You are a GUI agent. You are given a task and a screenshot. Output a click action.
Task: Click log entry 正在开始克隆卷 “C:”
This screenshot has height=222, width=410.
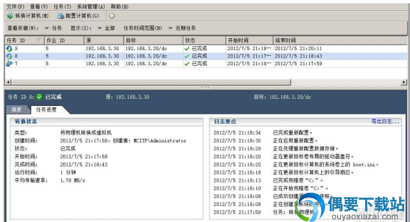point(301,188)
